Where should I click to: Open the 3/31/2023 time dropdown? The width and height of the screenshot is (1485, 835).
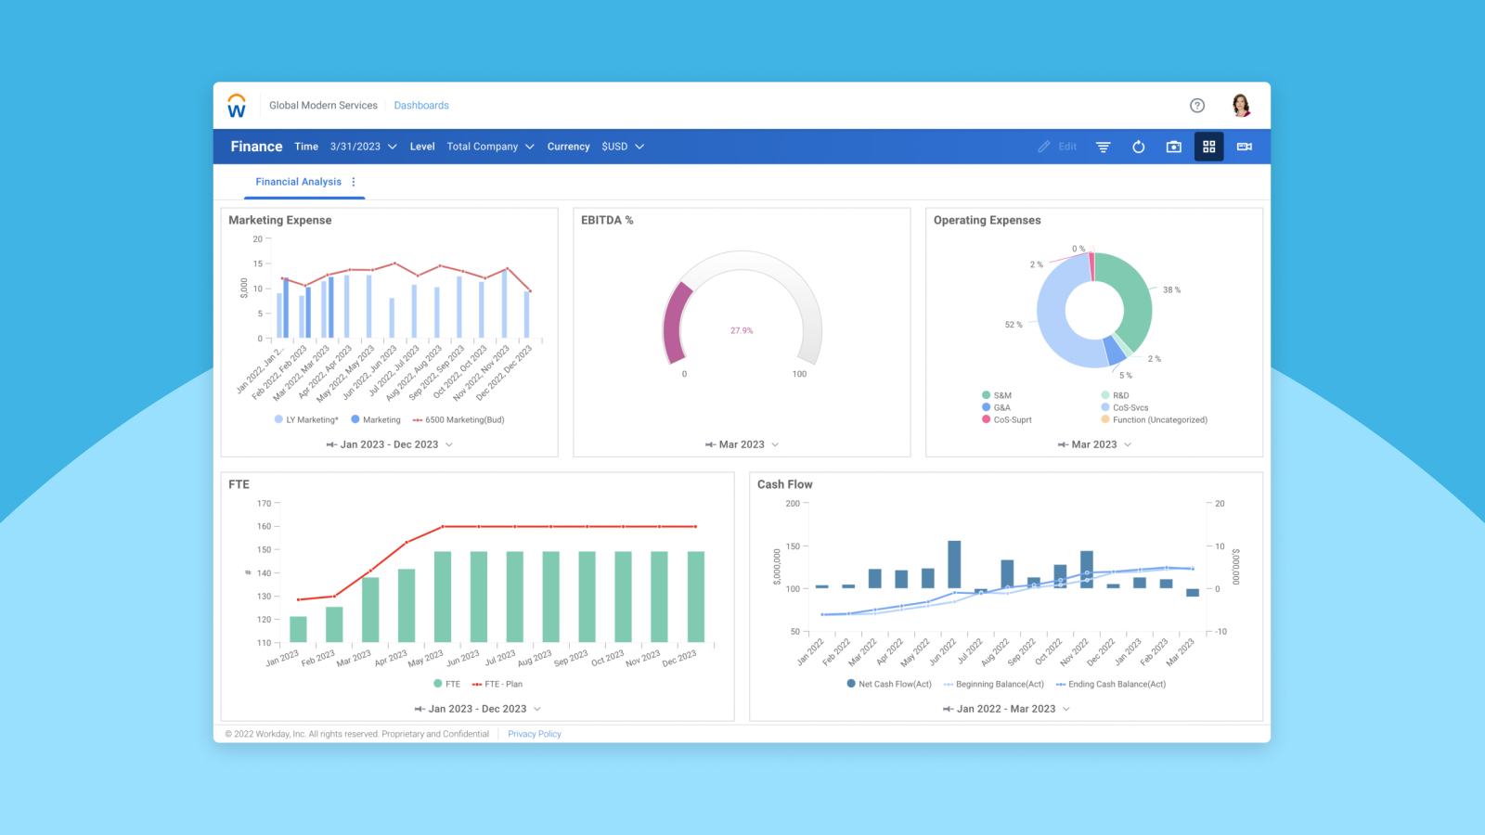pos(362,147)
